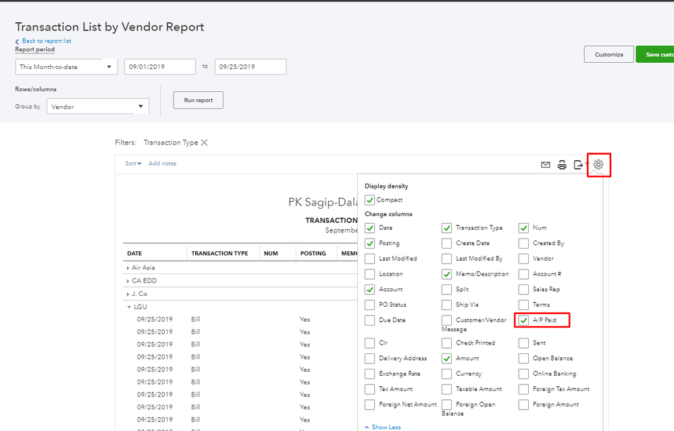This screenshot has width=674, height=431.
Task: Open the report period dropdown
Action: 66,67
